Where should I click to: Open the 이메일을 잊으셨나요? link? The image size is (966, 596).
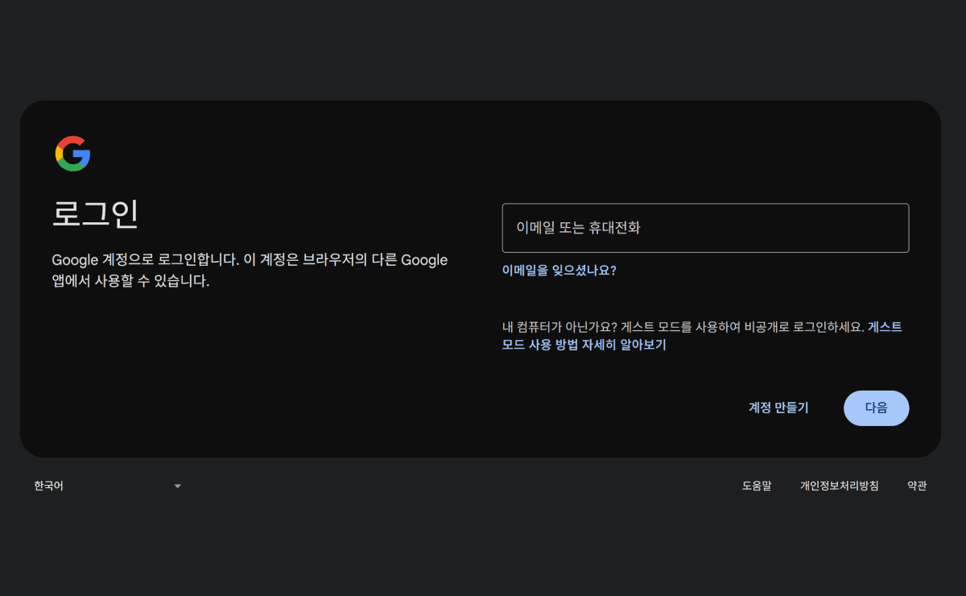pos(559,271)
